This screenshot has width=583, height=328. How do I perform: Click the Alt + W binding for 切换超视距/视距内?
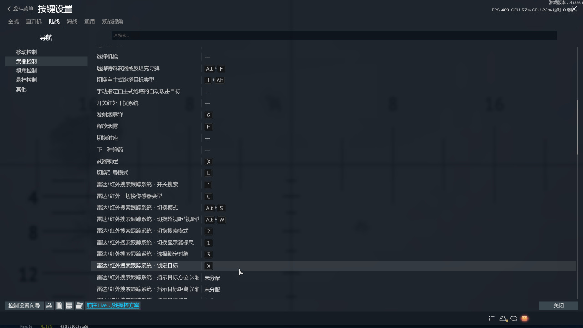[x=215, y=220]
